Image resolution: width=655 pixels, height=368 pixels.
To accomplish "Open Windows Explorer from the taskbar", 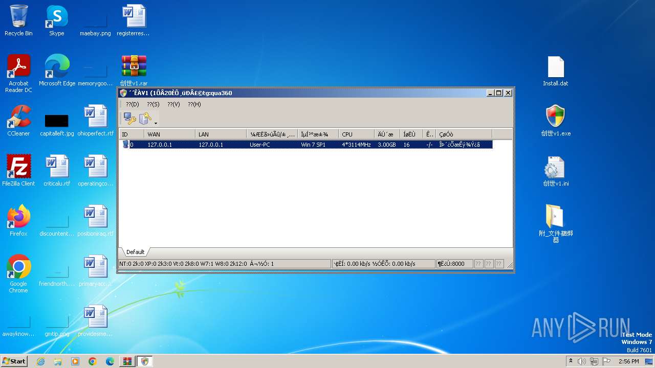I will 58,361.
